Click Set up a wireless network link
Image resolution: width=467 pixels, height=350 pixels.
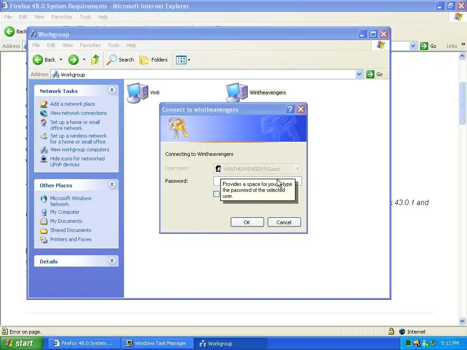coord(78,139)
